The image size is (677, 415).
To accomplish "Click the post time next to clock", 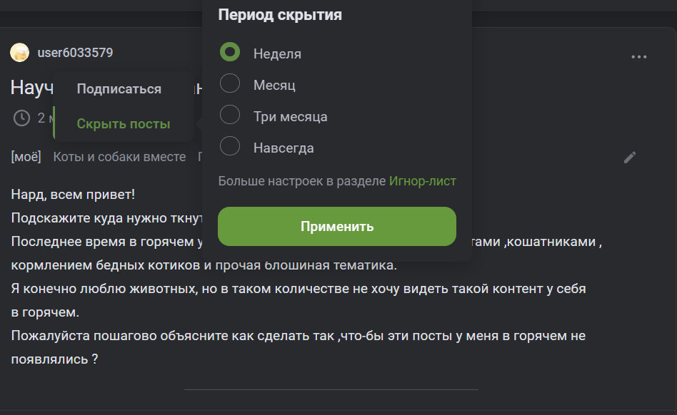I will pyautogui.click(x=43, y=118).
